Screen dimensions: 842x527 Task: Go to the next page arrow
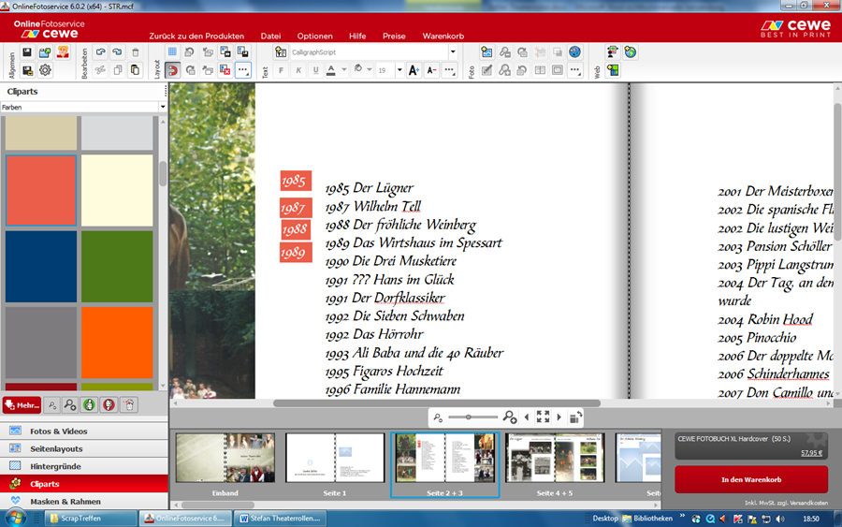click(x=559, y=417)
